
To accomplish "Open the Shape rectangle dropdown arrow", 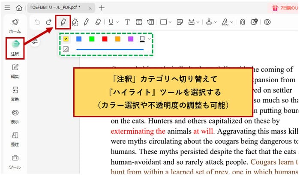I will pos(170,22).
